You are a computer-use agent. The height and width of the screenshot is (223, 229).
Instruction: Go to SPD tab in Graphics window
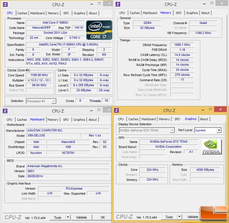177,119
